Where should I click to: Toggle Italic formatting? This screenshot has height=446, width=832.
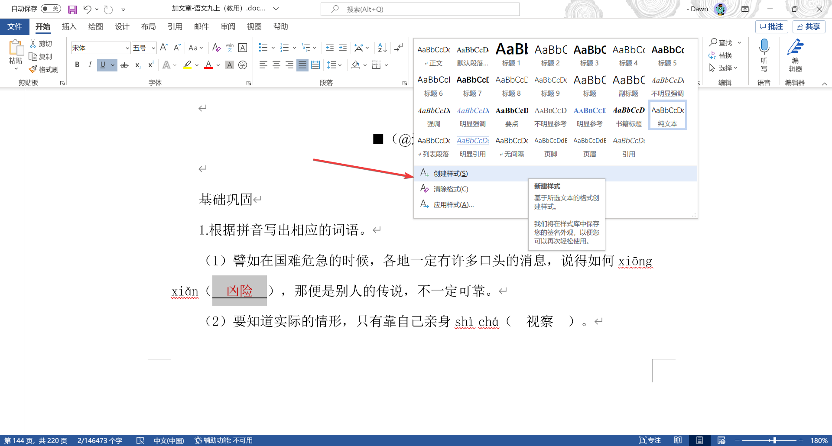(90, 65)
